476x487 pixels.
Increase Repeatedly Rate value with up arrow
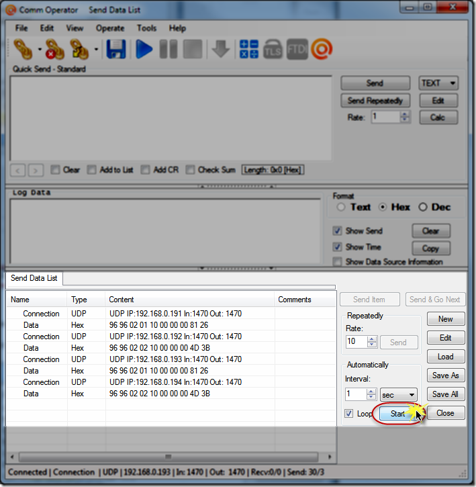[371, 339]
